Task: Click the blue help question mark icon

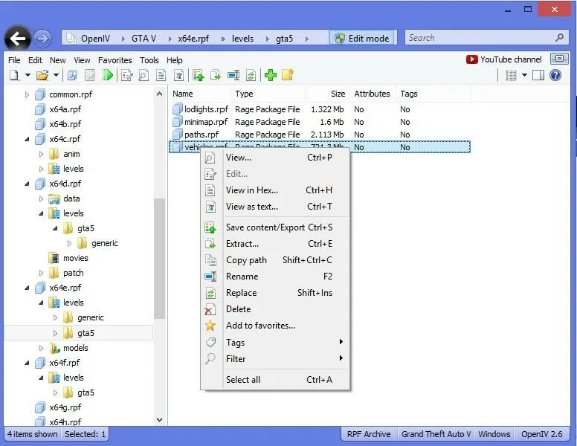Action: point(555,75)
